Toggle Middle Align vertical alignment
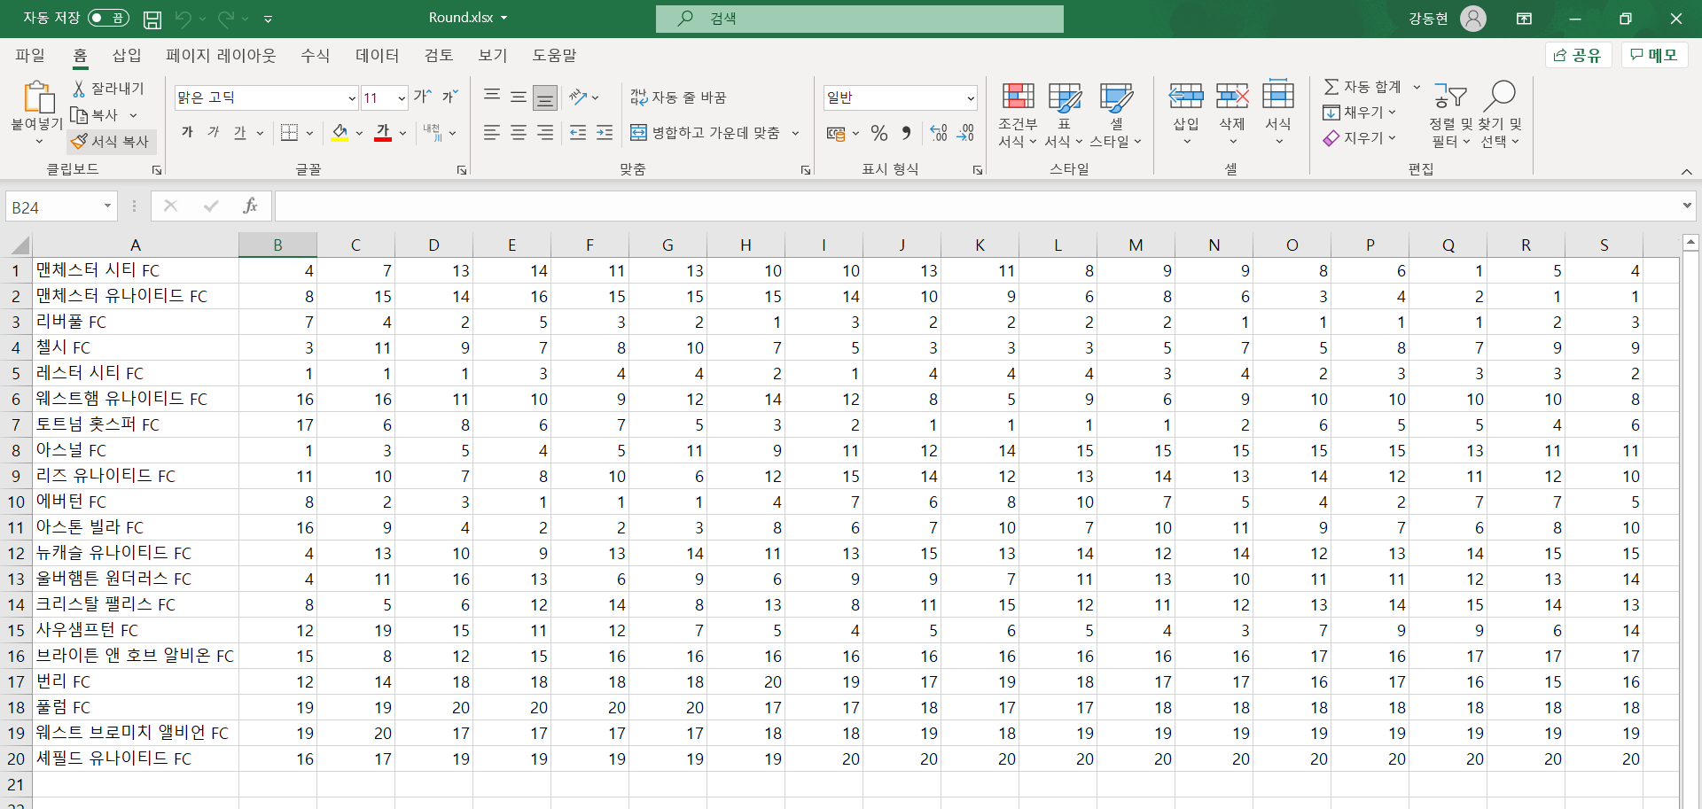The height and width of the screenshot is (809, 1702). pos(519,97)
